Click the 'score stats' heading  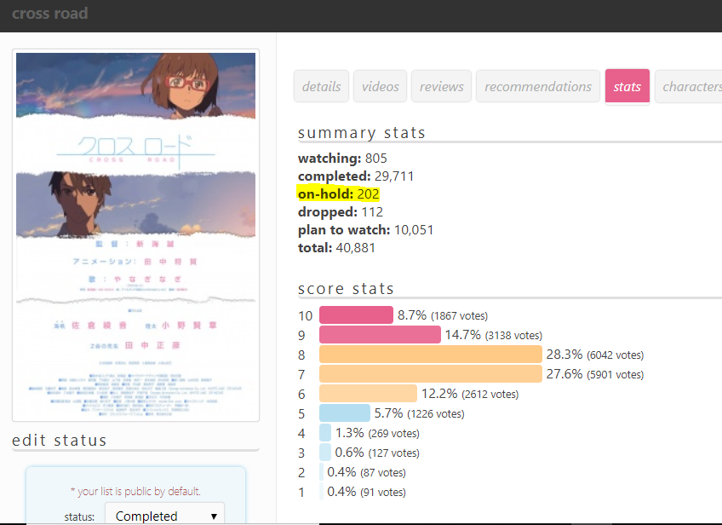pos(346,289)
